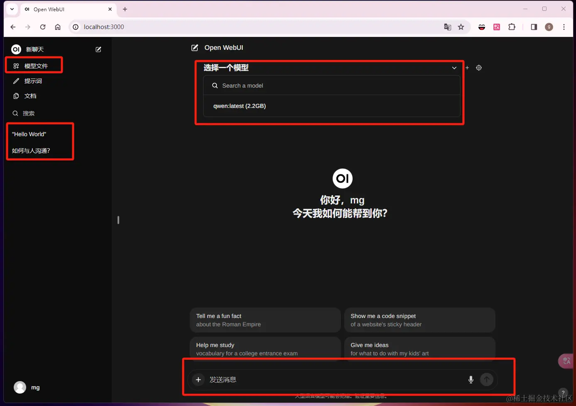This screenshot has height=406, width=576.
Task: Select 提示词 in the sidebar
Action: click(x=34, y=81)
